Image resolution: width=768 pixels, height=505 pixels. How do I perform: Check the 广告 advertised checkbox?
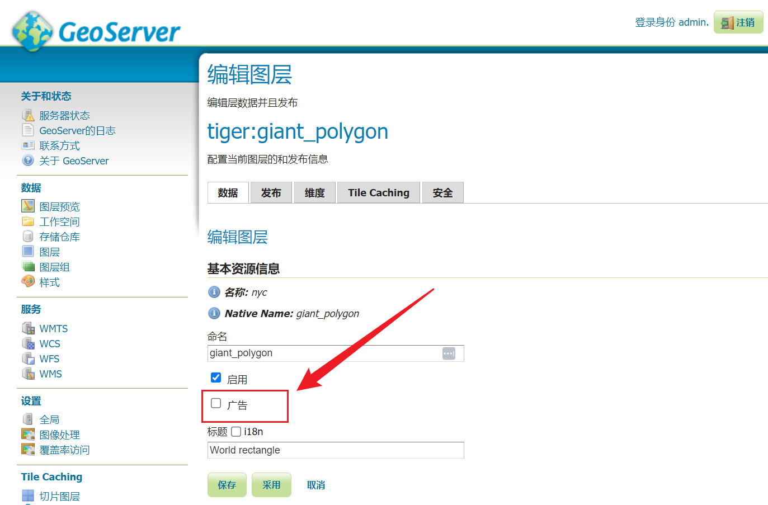point(216,403)
